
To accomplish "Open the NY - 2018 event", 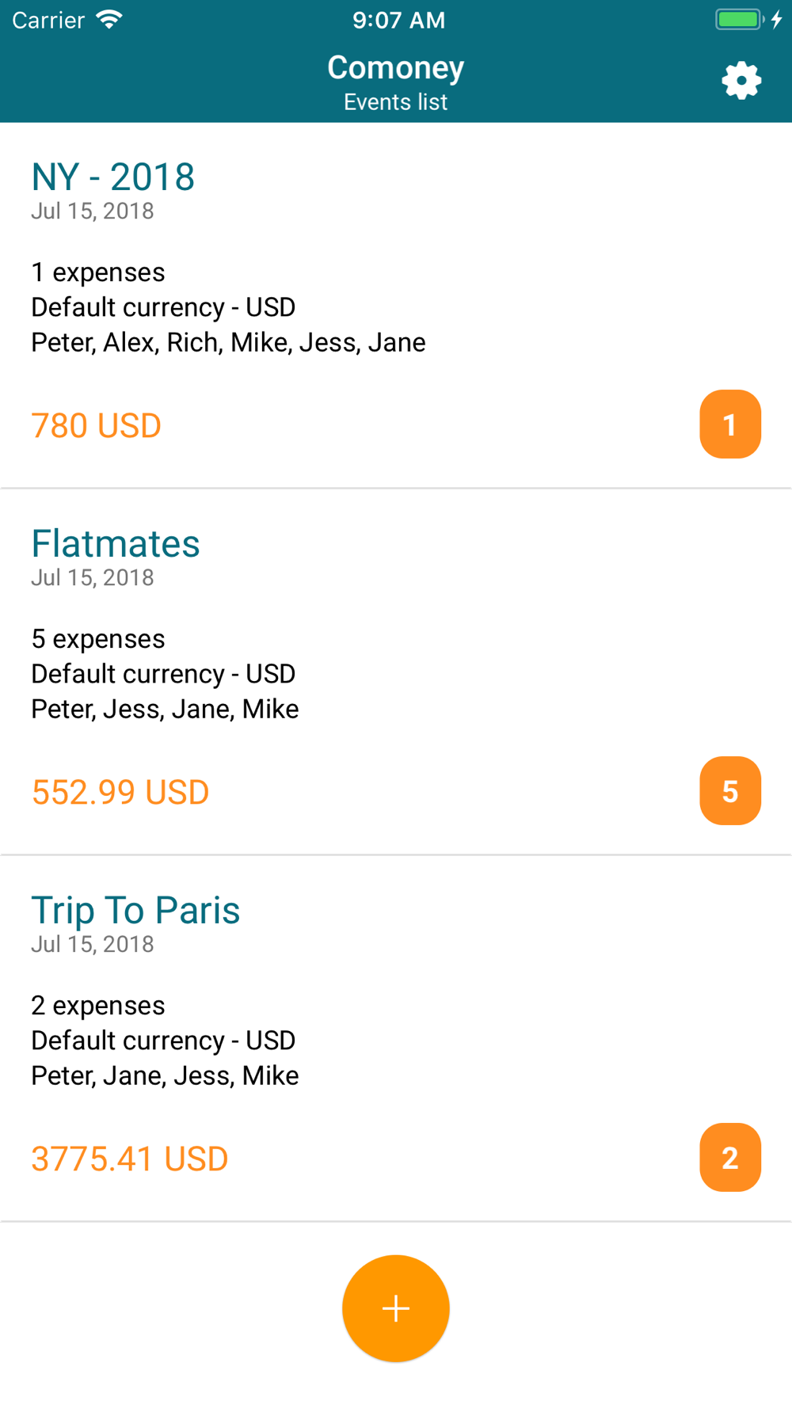I will click(x=113, y=177).
